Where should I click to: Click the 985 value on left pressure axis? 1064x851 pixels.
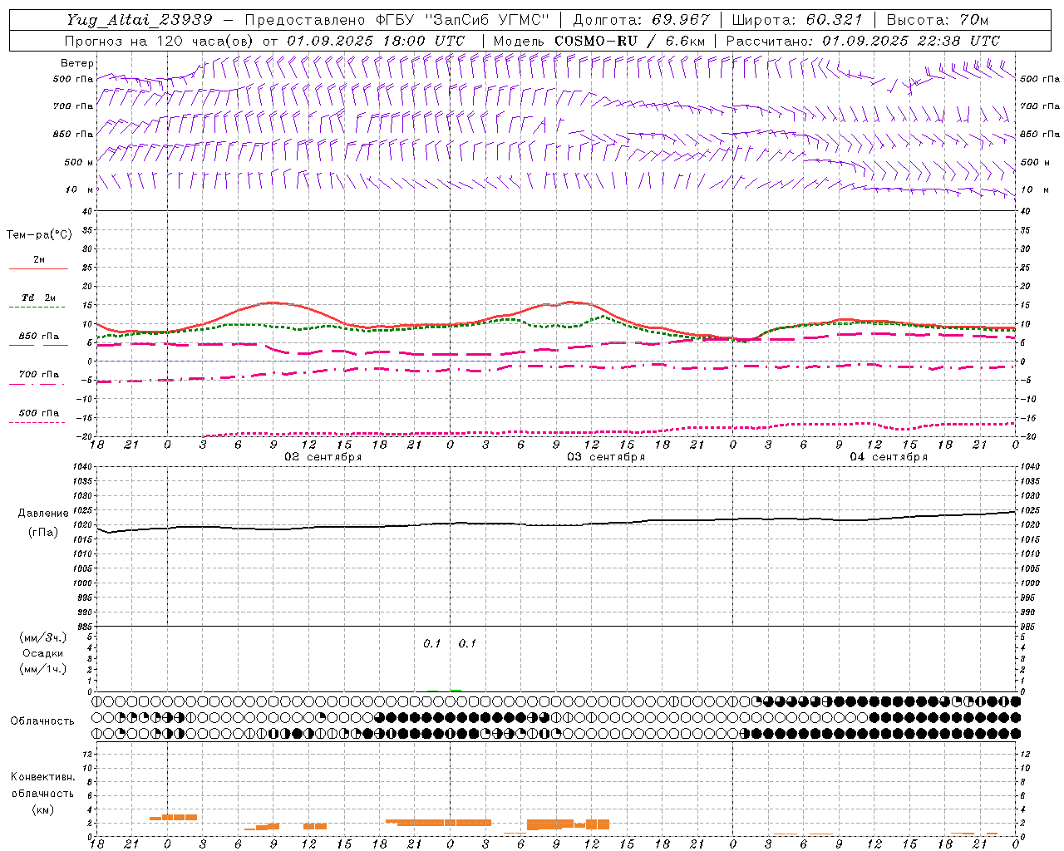pos(86,627)
